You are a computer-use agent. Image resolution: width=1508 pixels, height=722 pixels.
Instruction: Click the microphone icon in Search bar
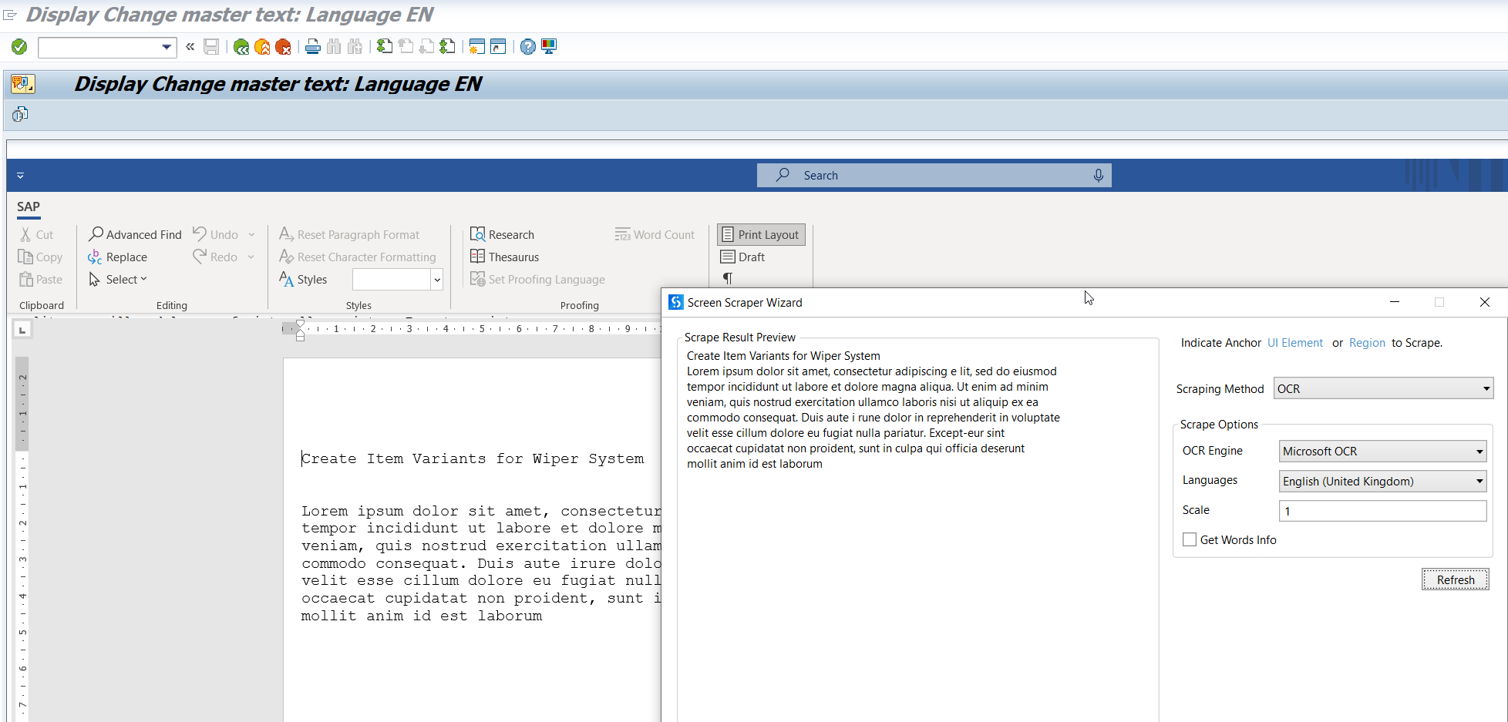click(x=1099, y=176)
